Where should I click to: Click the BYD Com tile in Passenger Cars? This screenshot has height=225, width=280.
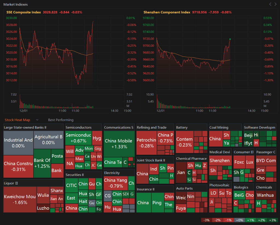[x=266, y=160]
